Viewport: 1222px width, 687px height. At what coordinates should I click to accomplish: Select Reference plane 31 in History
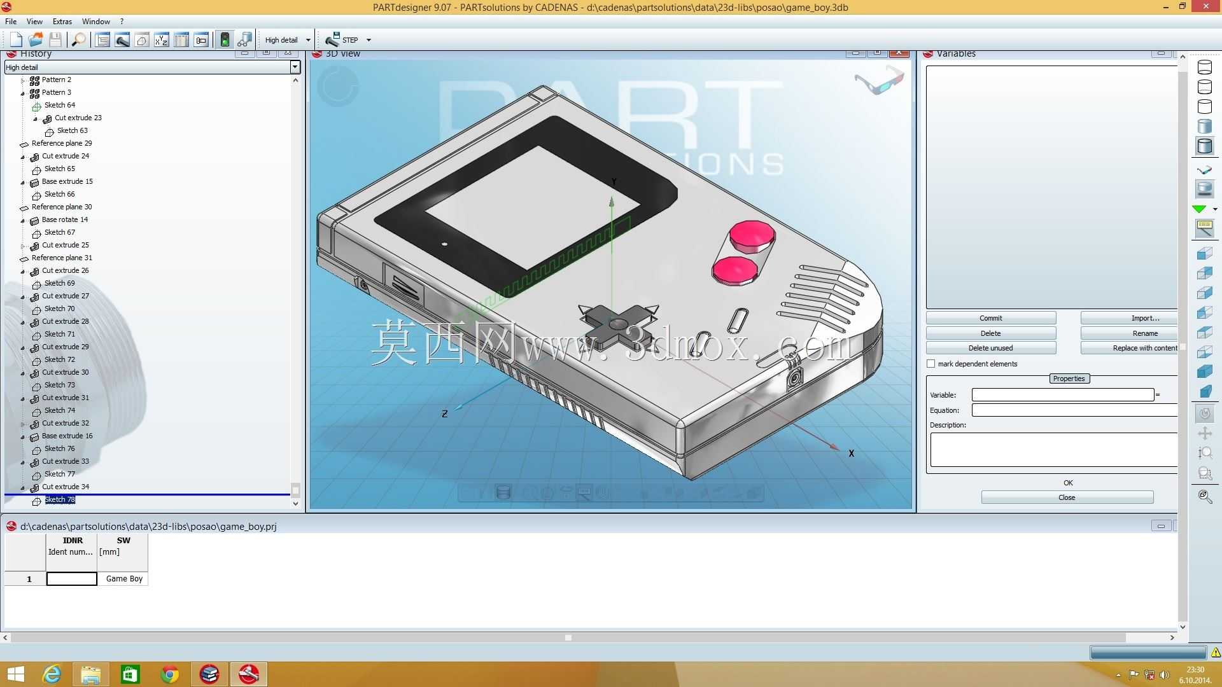(62, 258)
